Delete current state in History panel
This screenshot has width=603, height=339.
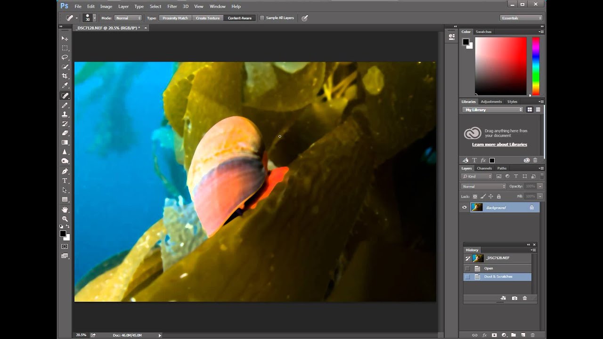pyautogui.click(x=525, y=298)
